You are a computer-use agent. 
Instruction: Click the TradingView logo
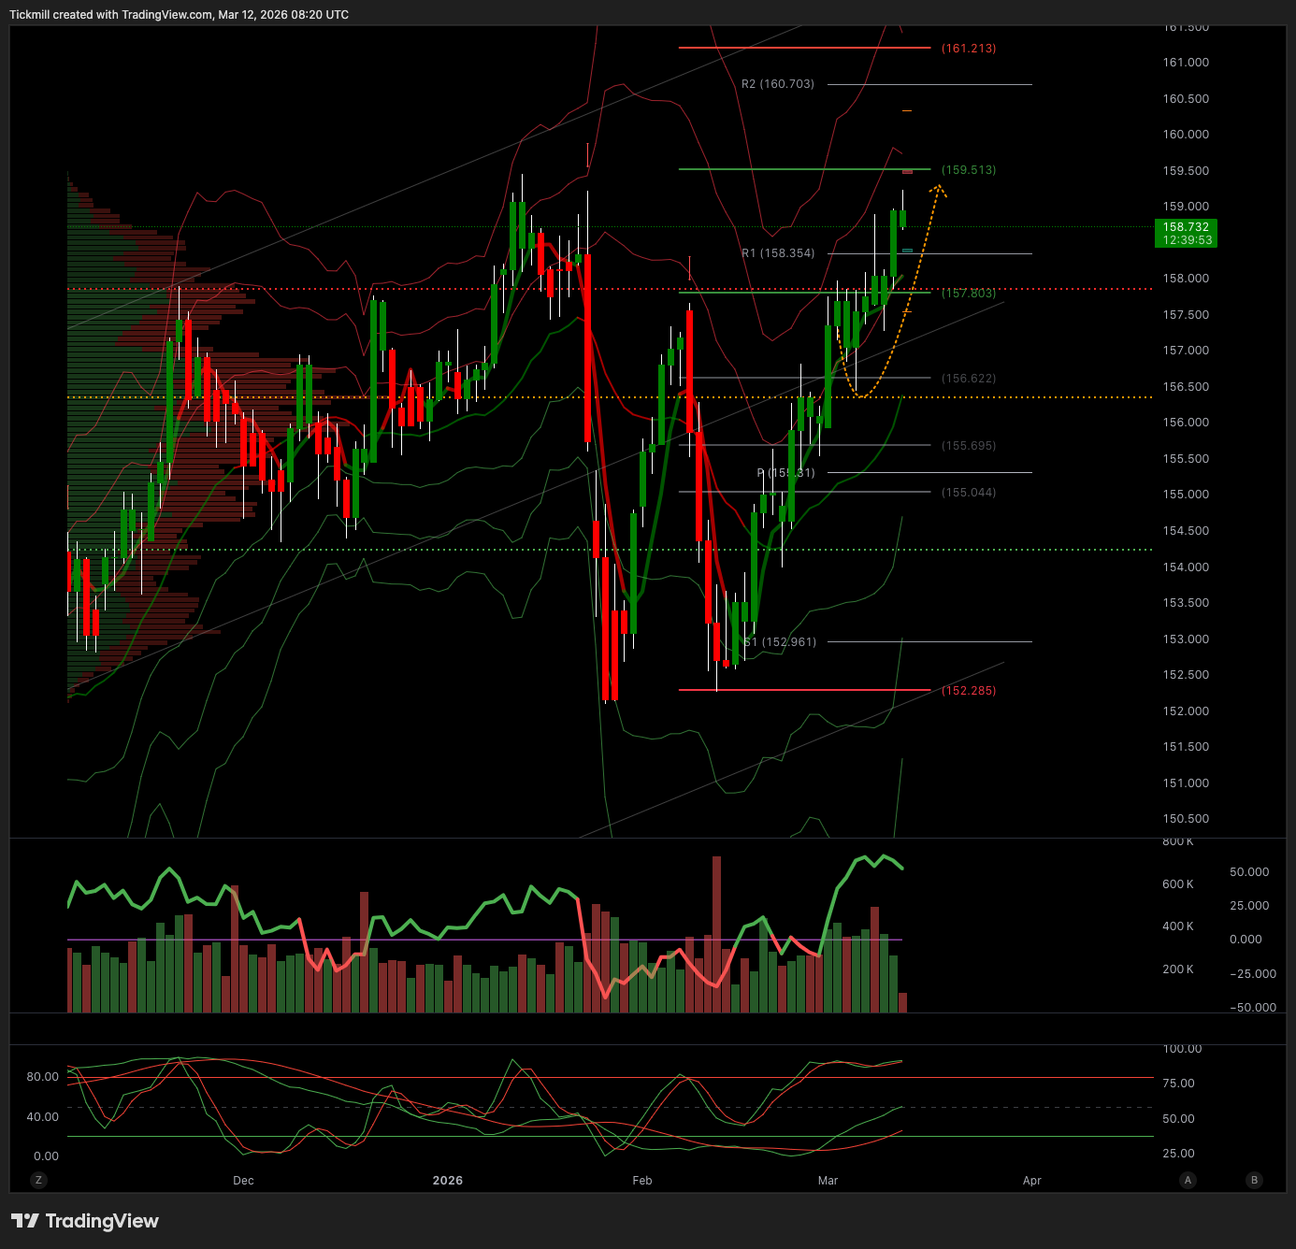tap(85, 1221)
